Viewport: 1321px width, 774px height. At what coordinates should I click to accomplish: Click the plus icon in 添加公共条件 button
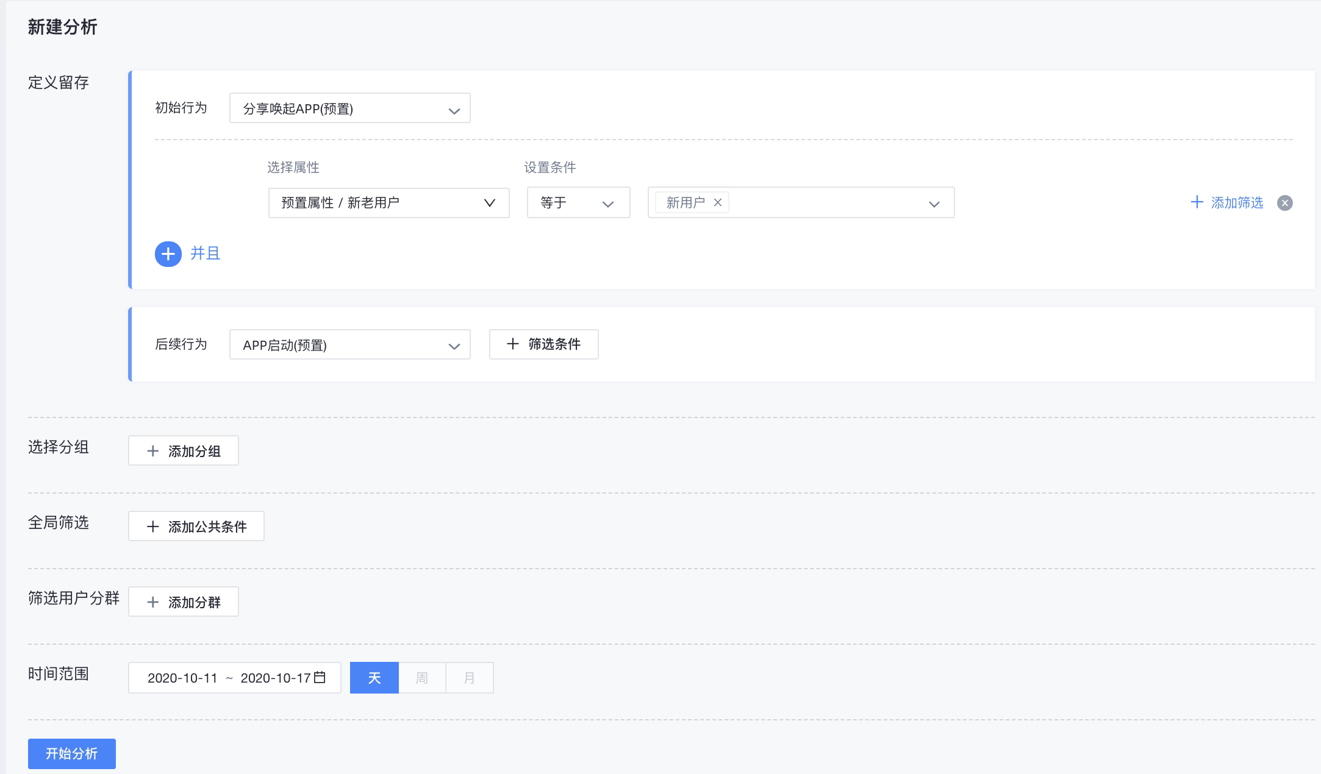(153, 527)
